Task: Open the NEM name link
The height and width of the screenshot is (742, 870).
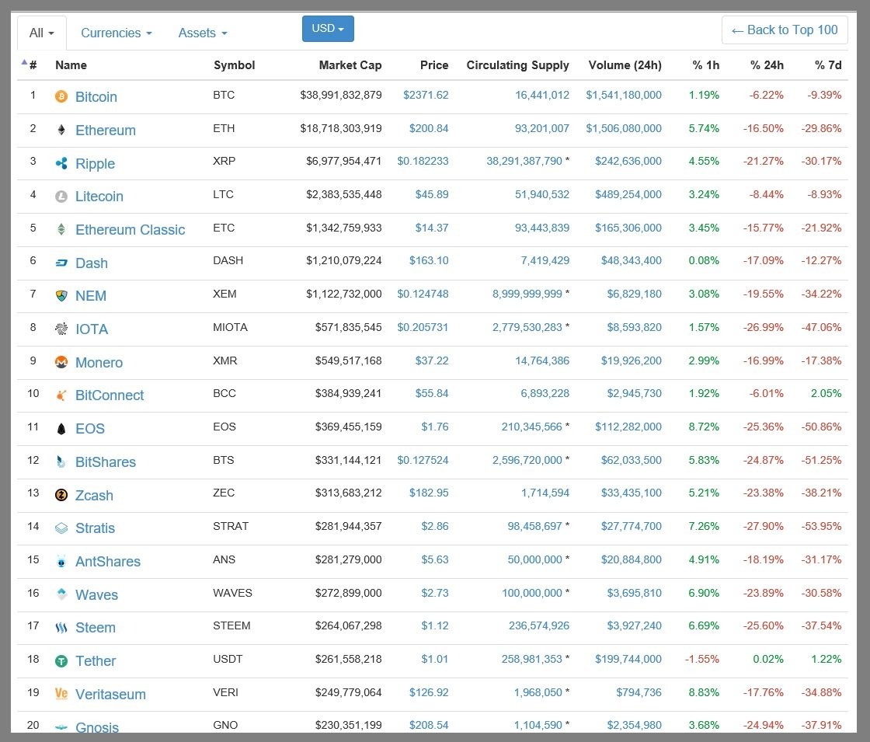Action: point(90,296)
